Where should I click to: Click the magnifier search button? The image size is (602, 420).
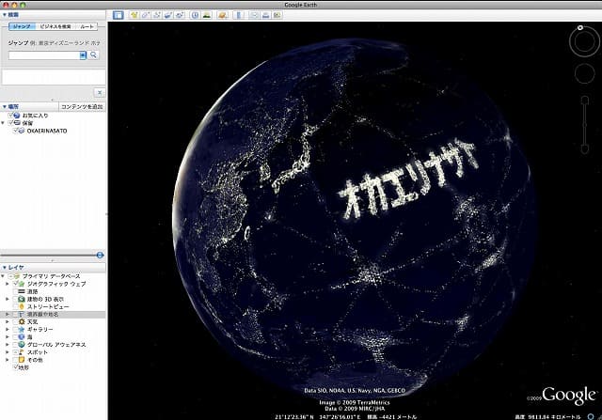[x=93, y=54]
